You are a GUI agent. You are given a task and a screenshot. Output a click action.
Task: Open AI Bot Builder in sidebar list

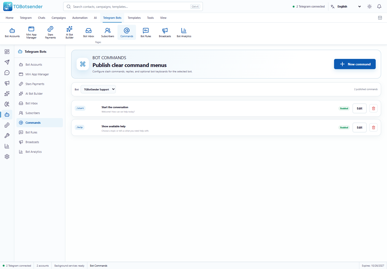click(x=40, y=94)
